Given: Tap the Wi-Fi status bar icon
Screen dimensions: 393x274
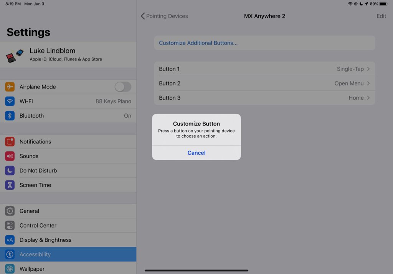Looking at the screenshot, I should click(x=350, y=4).
